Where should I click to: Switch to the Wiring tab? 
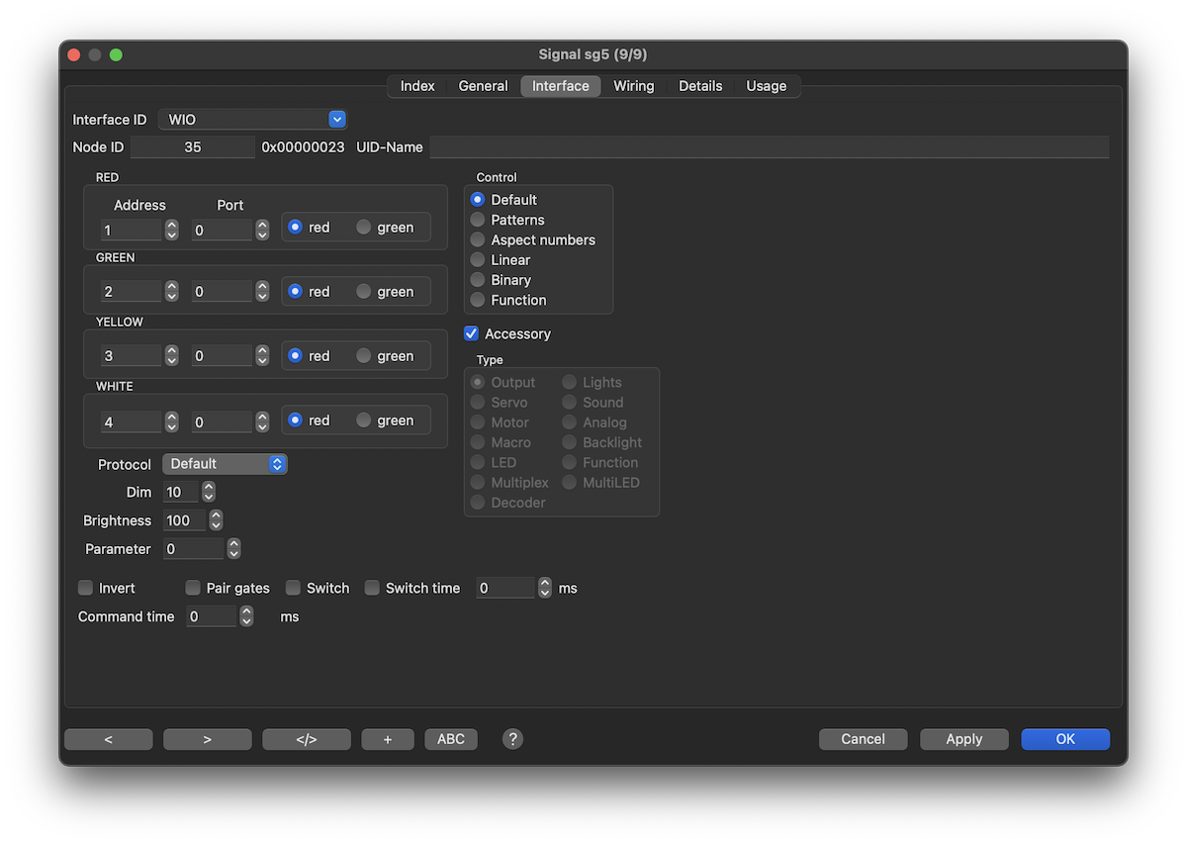tap(633, 86)
